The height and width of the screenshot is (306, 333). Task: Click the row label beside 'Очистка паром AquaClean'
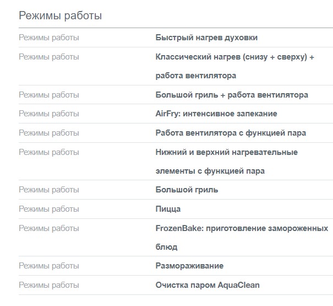click(49, 285)
